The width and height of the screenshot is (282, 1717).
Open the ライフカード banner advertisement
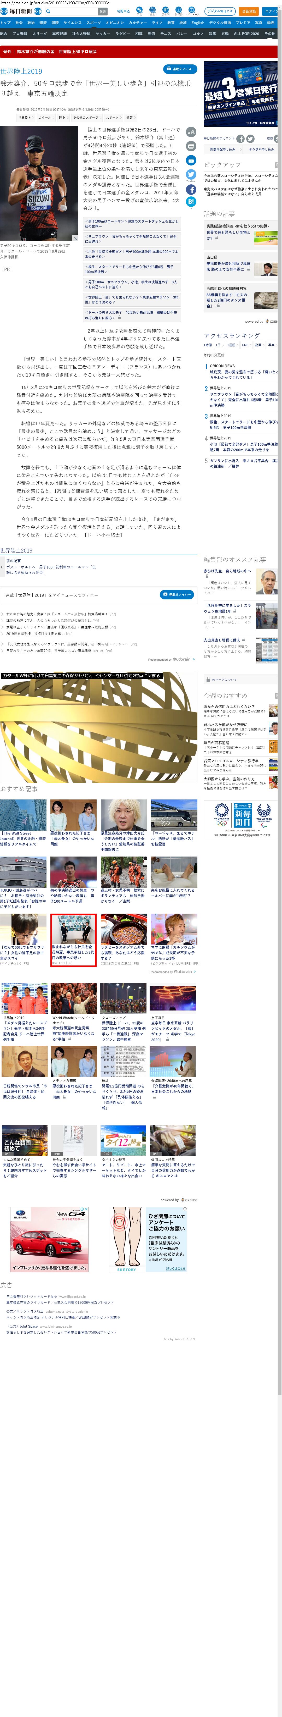(241, 95)
